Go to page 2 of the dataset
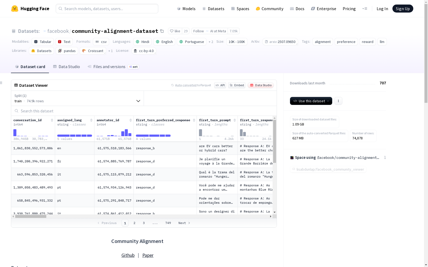This screenshot has height=267, width=428. (x=134, y=223)
